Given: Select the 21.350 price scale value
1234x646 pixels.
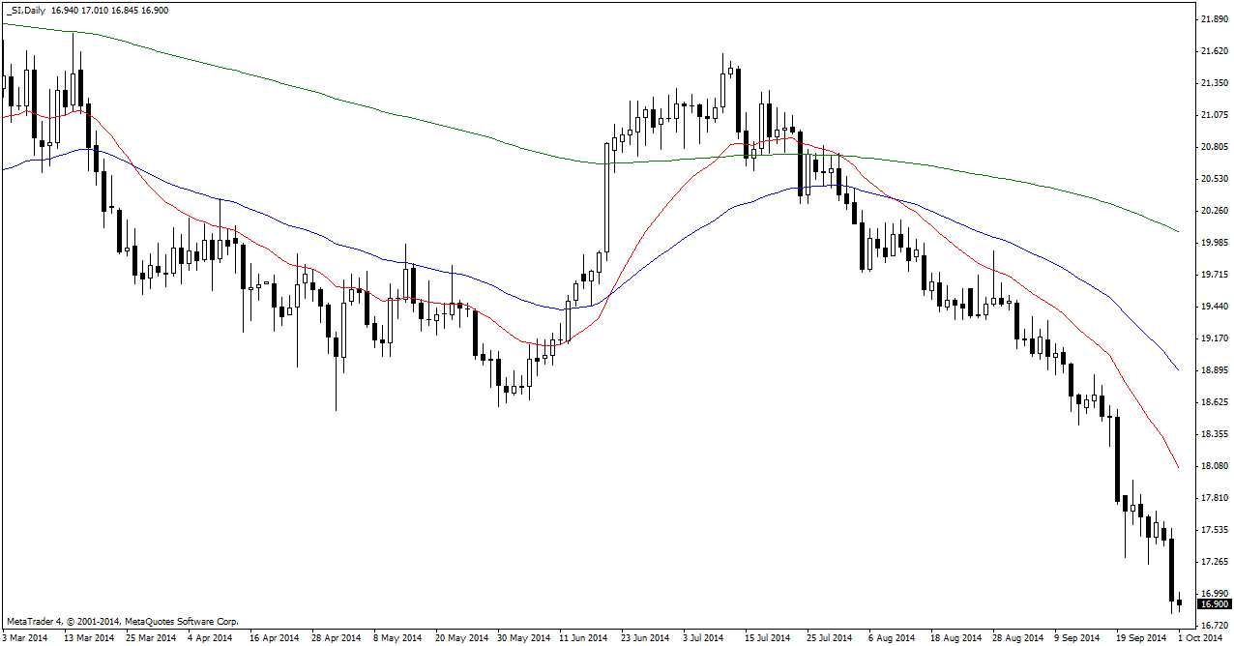Looking at the screenshot, I should click(1214, 83).
